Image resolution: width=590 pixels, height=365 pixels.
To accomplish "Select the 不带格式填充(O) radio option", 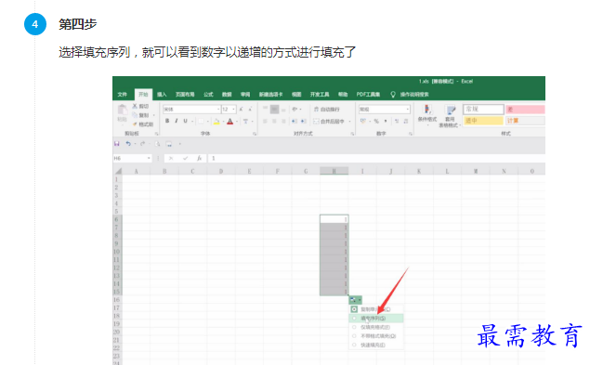I will pyautogui.click(x=354, y=336).
